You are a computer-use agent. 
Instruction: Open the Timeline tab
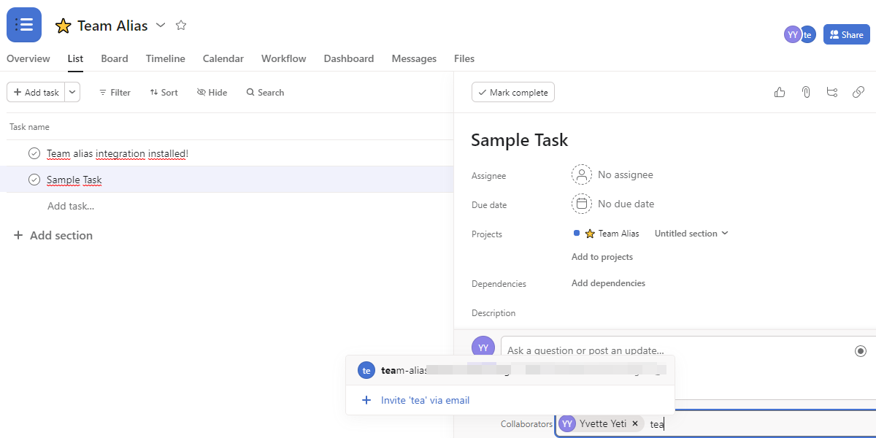coord(165,58)
